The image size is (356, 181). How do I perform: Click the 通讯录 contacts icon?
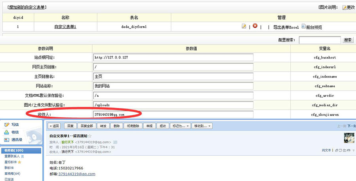(x=7, y=140)
